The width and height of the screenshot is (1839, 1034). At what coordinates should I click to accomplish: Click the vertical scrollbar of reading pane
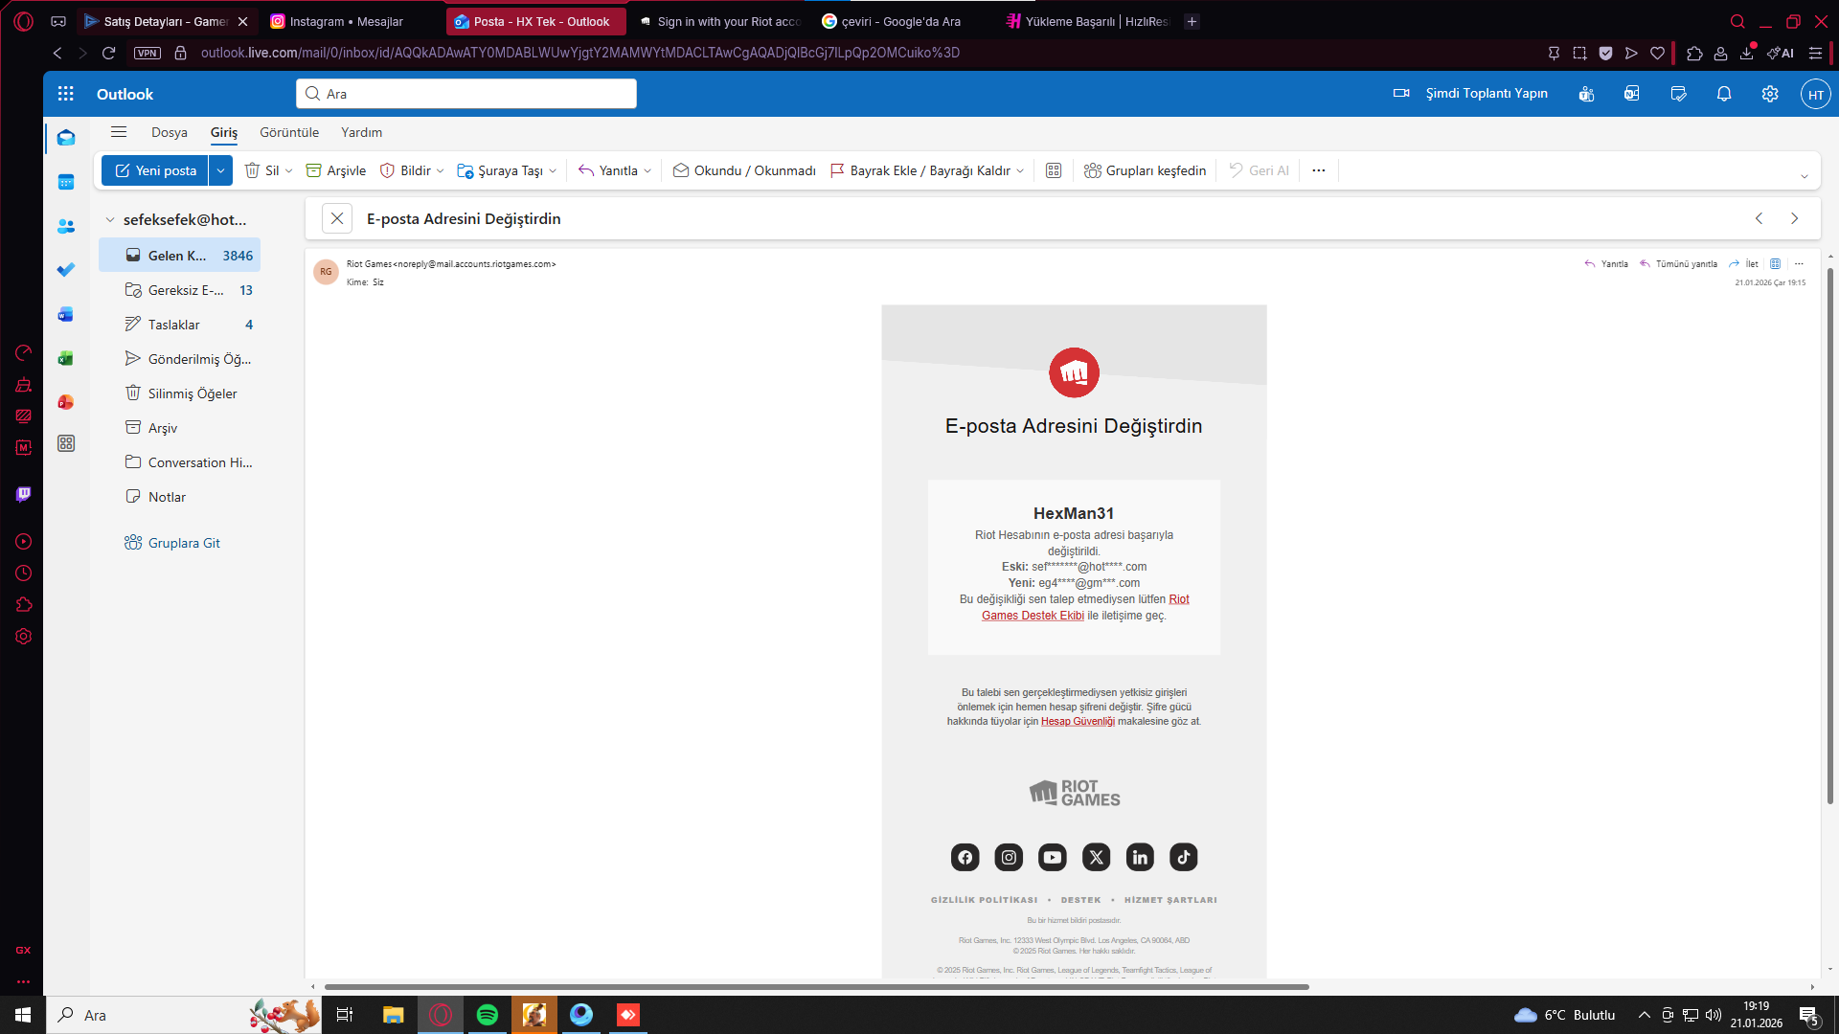click(1830, 536)
